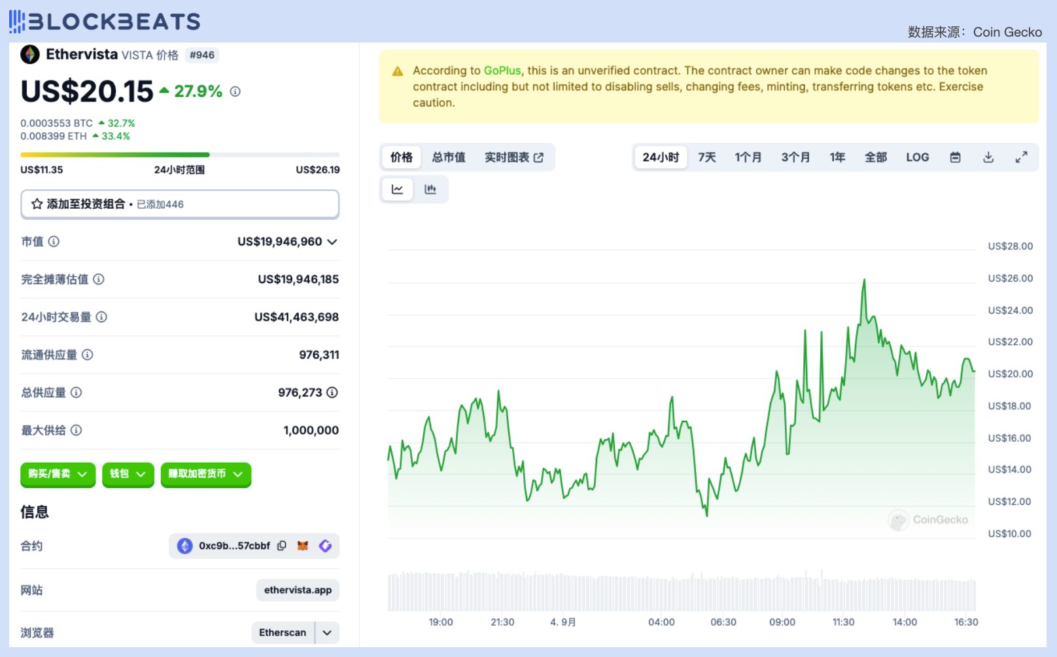Add token to MetaMask via fox icon

[303, 546]
